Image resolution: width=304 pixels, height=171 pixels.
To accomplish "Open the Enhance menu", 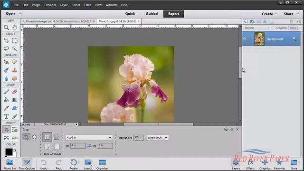I will pyautogui.click(x=50, y=5).
